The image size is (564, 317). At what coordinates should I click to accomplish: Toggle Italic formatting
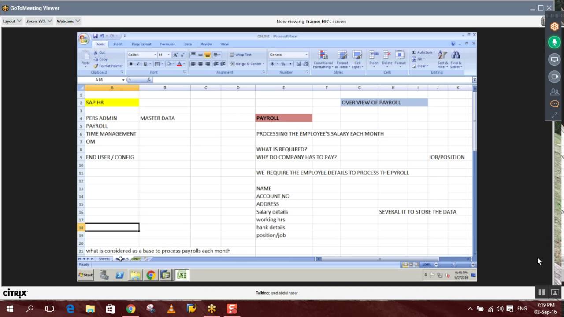pyautogui.click(x=137, y=64)
